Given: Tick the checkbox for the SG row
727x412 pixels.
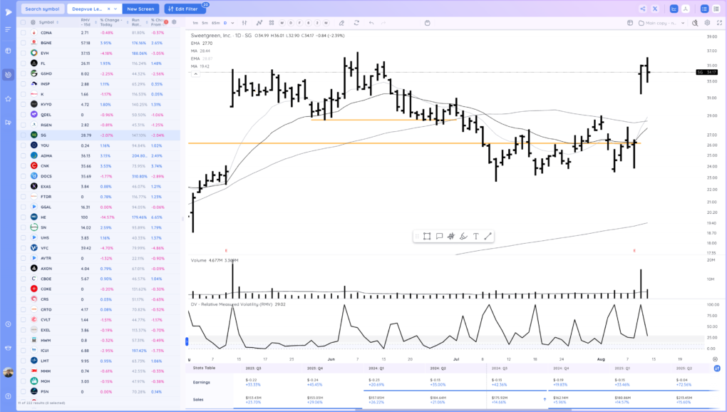Looking at the screenshot, I should point(23,135).
